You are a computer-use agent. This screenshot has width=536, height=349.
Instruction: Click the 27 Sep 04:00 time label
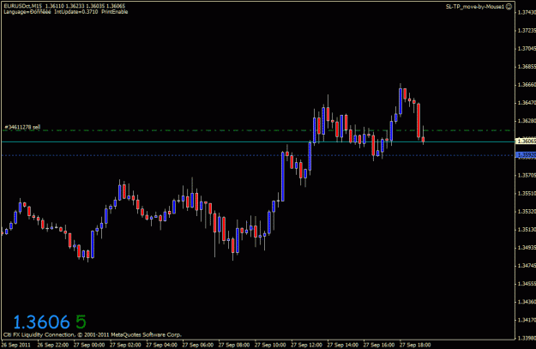pyautogui.click(x=161, y=345)
